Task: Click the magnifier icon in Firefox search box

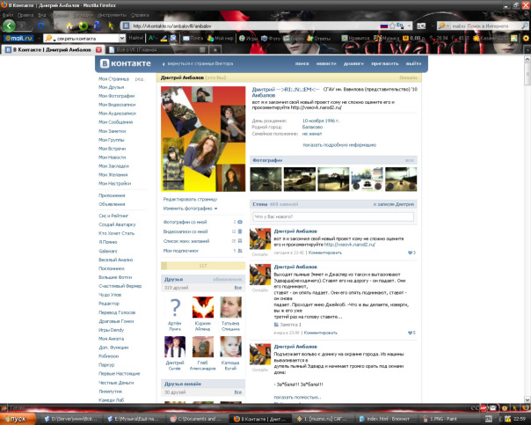Action: pos(524,26)
